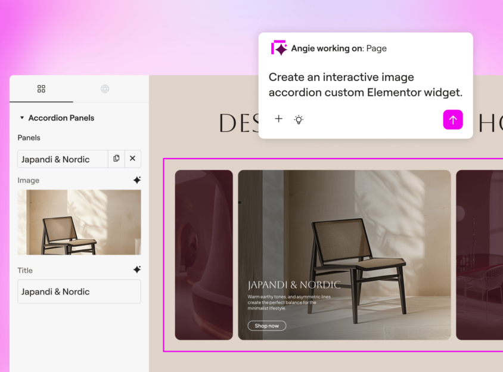Collapse the Accordion Panels section
The image size is (503, 372).
(22, 118)
